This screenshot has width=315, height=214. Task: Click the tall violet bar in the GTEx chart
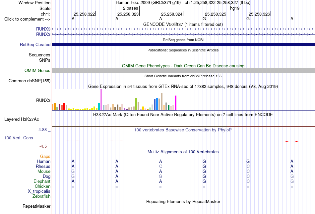pos(101,100)
